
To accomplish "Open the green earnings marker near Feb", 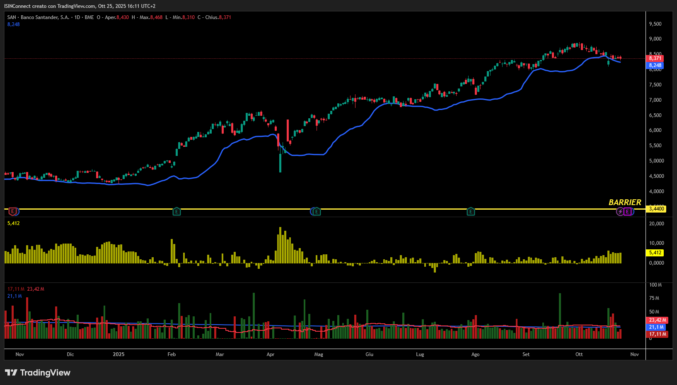I will (177, 211).
